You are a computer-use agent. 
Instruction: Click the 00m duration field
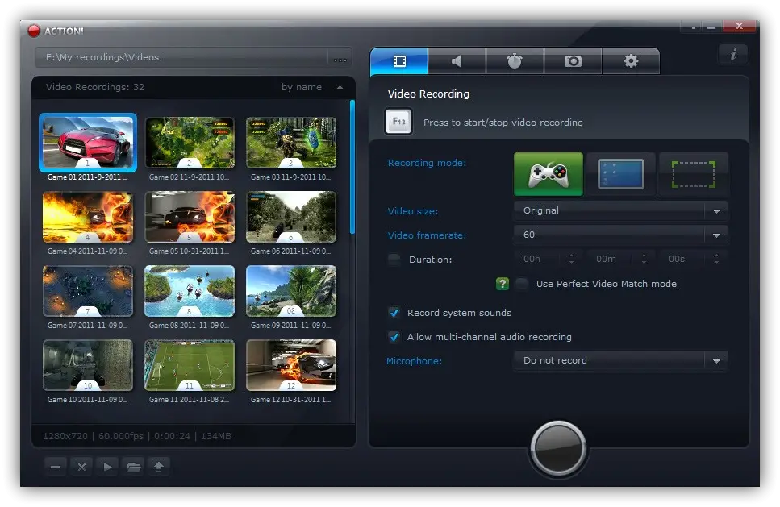point(610,259)
